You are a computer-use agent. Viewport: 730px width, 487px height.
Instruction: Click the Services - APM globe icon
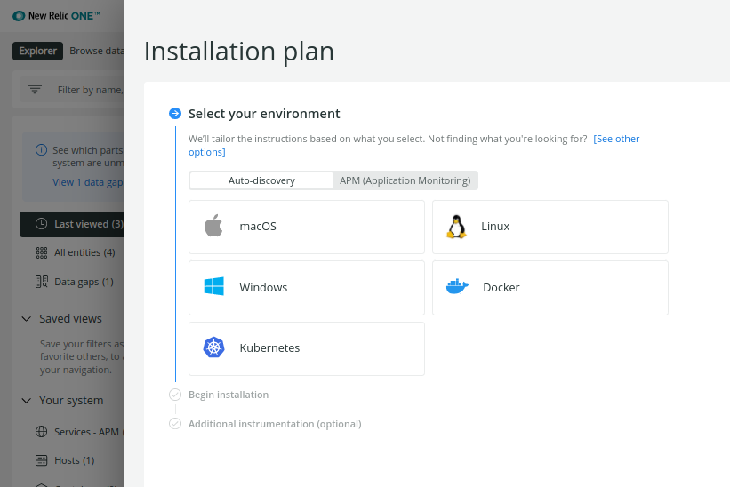click(41, 432)
